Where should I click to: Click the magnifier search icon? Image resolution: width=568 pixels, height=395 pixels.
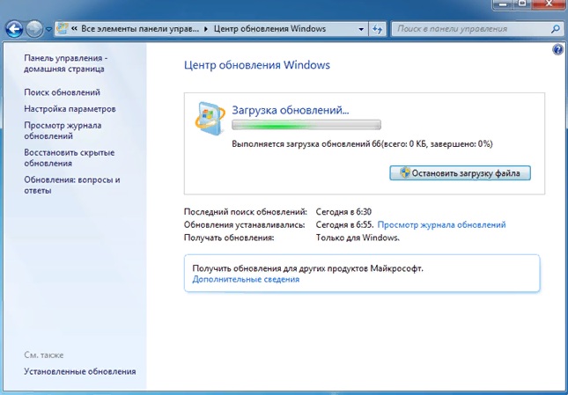tap(556, 29)
